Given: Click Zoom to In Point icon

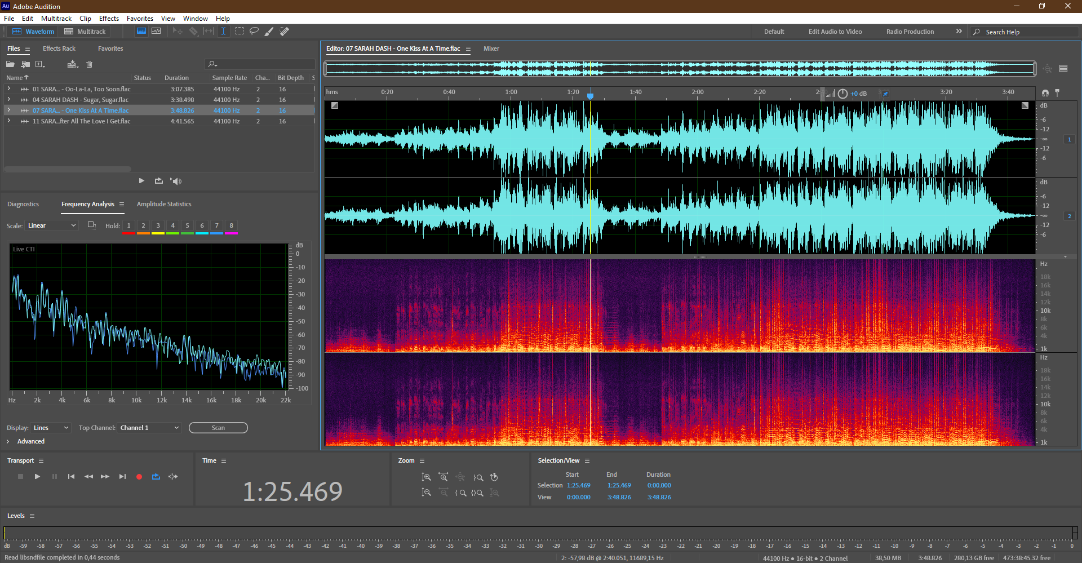Looking at the screenshot, I should point(460,493).
